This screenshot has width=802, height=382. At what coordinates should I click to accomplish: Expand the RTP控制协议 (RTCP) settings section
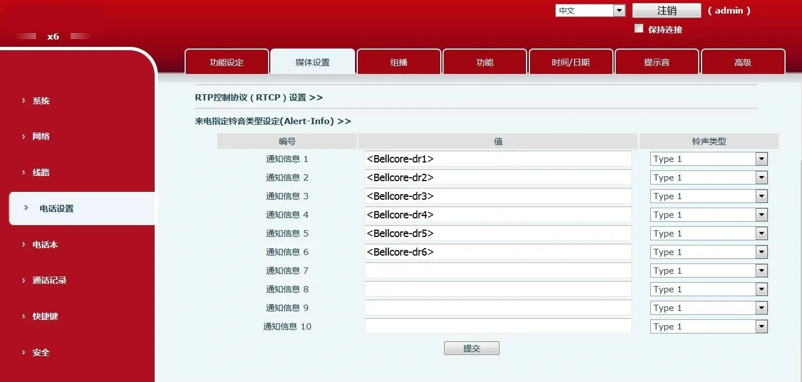(257, 97)
